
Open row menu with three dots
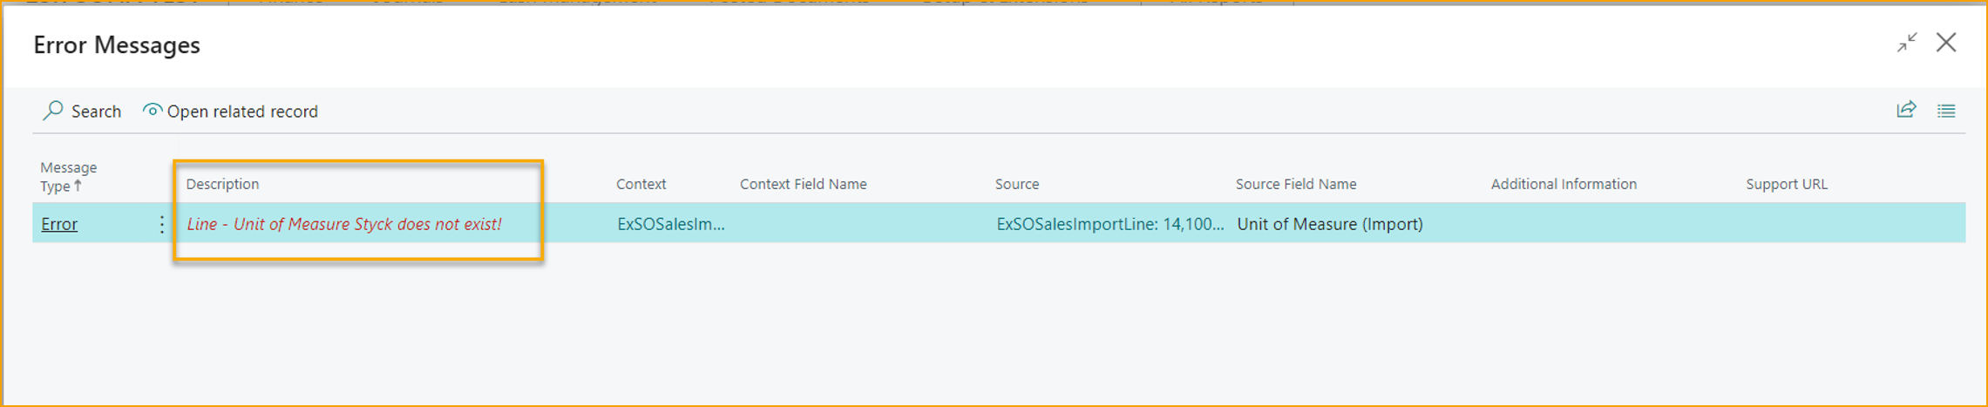tap(161, 224)
